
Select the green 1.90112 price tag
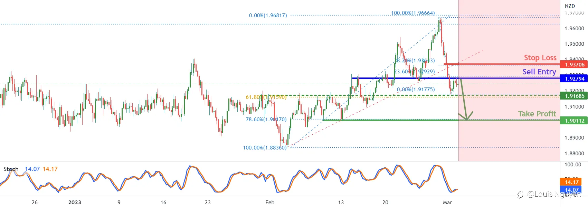pos(574,121)
